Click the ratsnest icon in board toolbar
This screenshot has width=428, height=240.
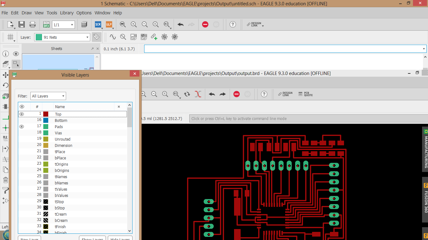point(187,94)
